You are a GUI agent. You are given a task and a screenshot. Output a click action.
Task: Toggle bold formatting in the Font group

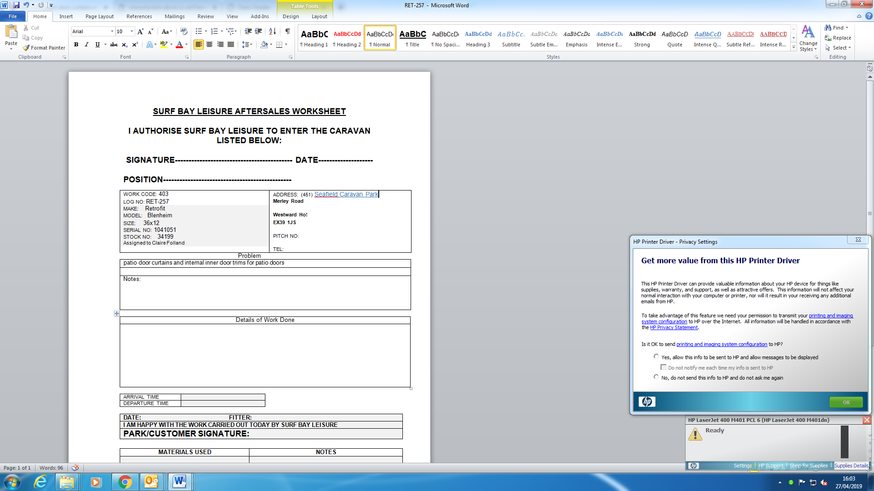[x=76, y=45]
